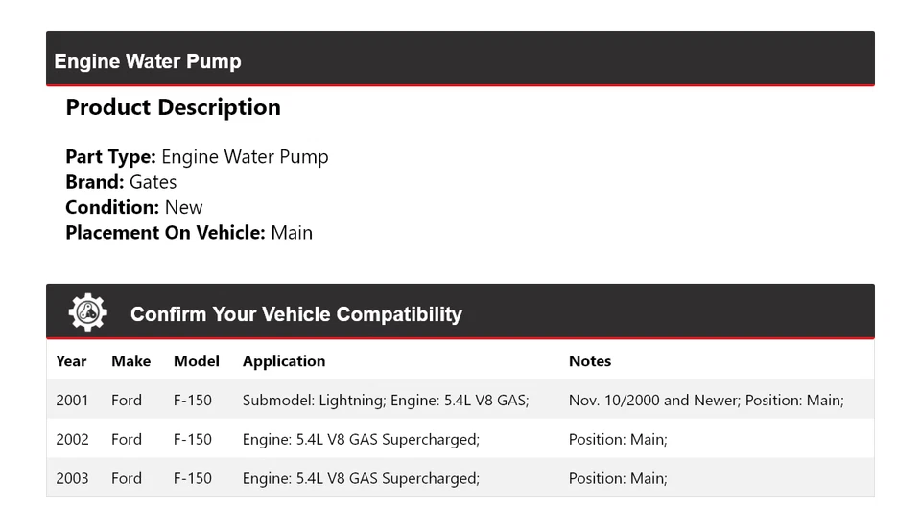This screenshot has height=528, width=921.
Task: Select the 2002 year cell
Action: click(72, 439)
